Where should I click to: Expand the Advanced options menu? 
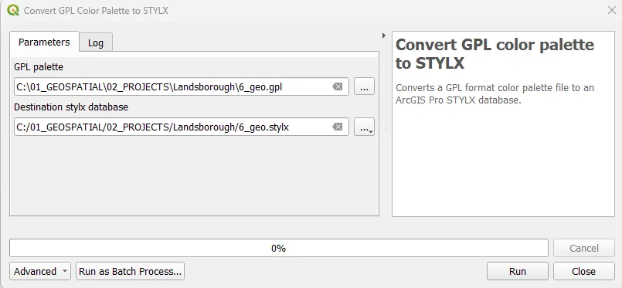tap(40, 271)
